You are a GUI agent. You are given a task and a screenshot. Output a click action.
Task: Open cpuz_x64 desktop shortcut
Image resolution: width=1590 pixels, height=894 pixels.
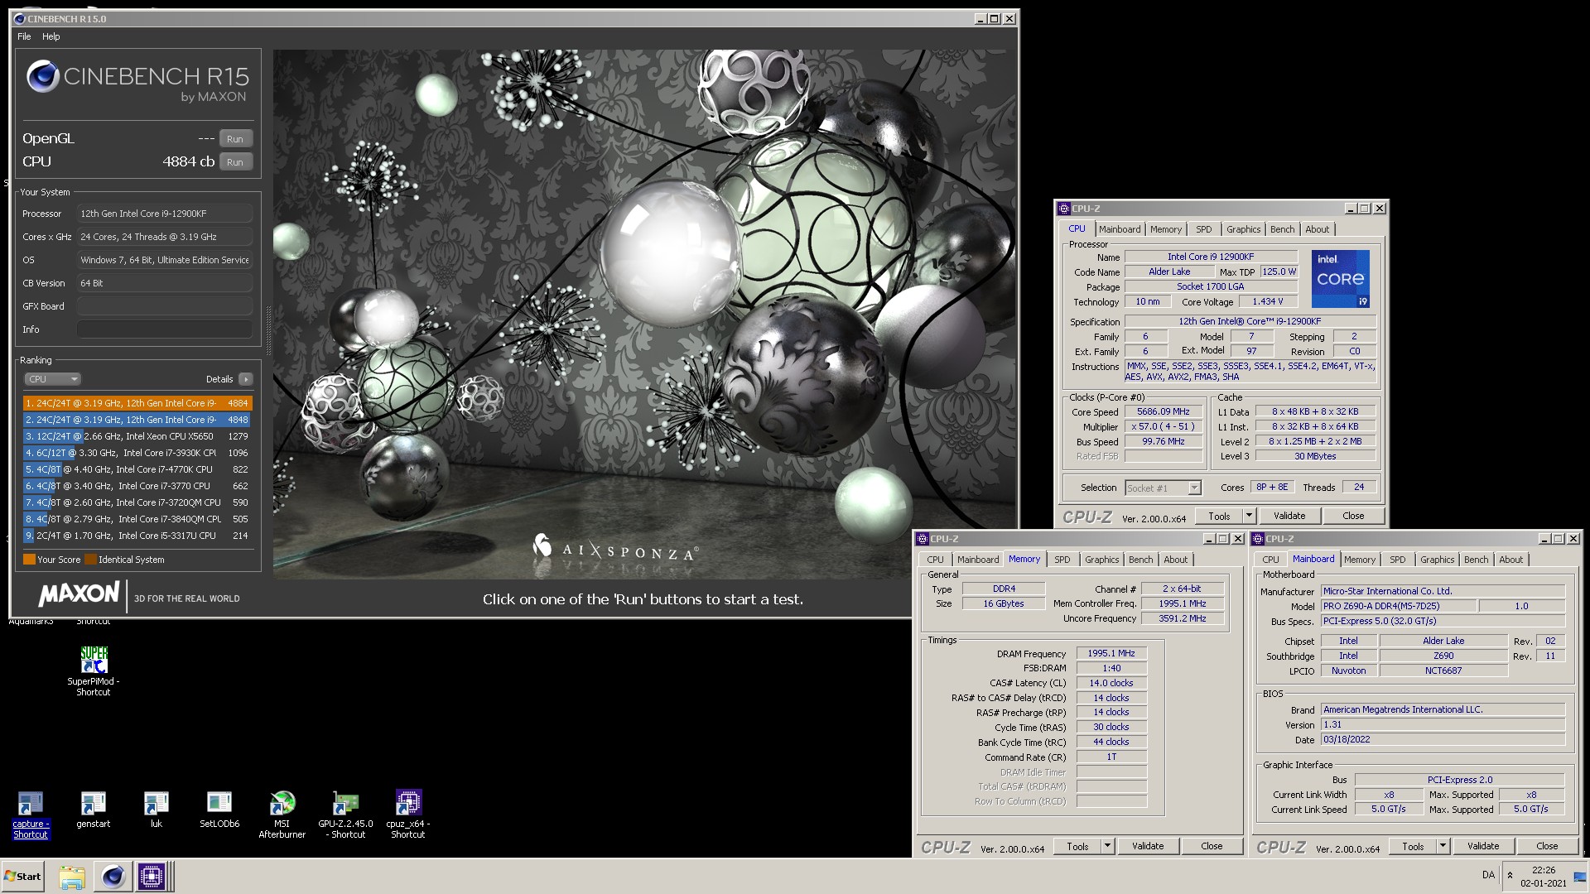click(x=408, y=815)
